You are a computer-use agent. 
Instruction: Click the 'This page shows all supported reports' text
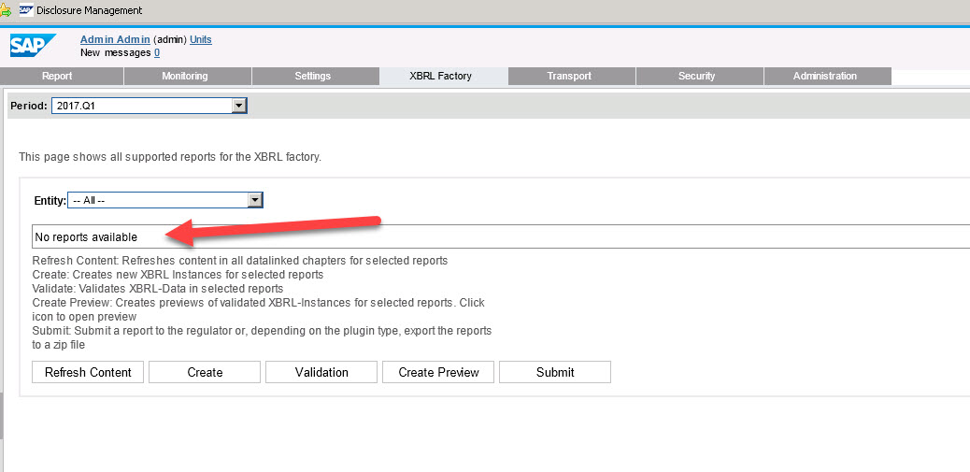(x=170, y=157)
